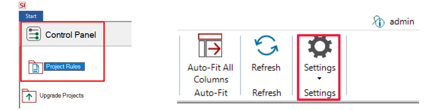The image size is (440, 110).
Task: Click the admin user info icon
Action: [379, 21]
